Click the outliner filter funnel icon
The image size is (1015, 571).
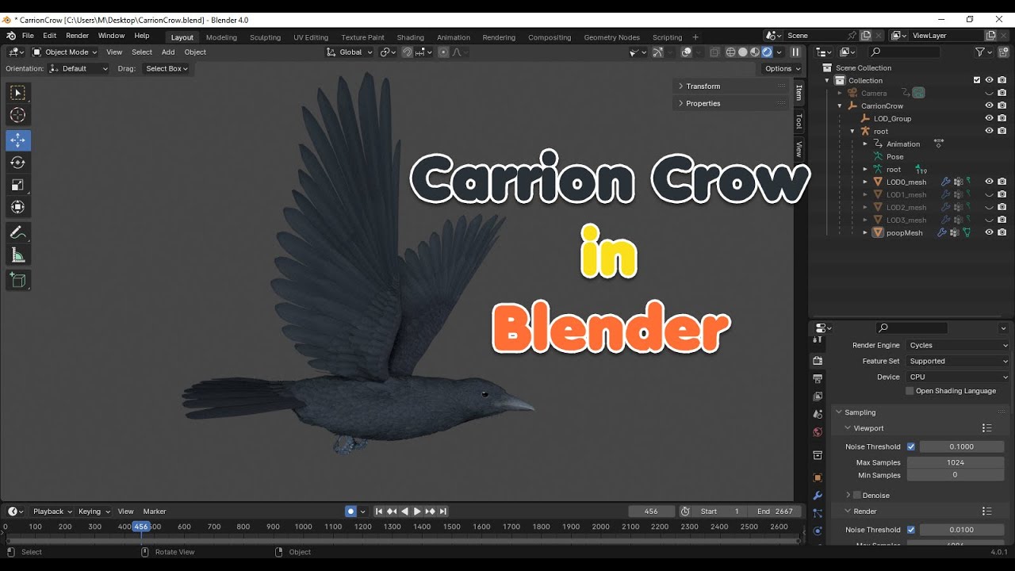tap(980, 52)
